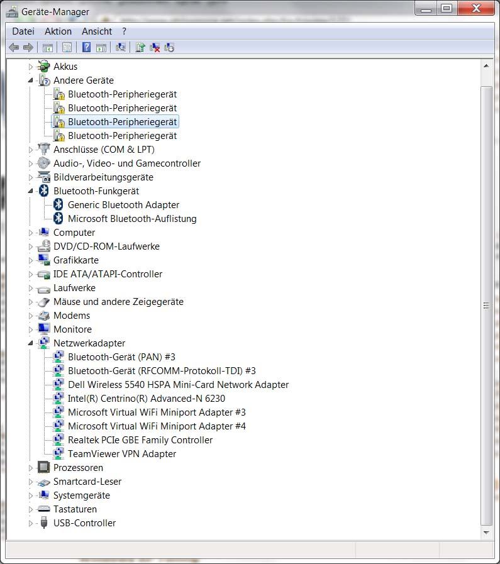This screenshot has height=564, width=500.
Task: Select Bluetooth-Gerät (PAN) #3
Action: (x=121, y=357)
